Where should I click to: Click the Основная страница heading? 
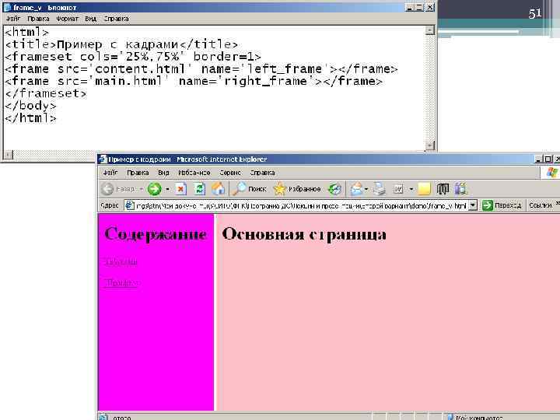coord(304,234)
